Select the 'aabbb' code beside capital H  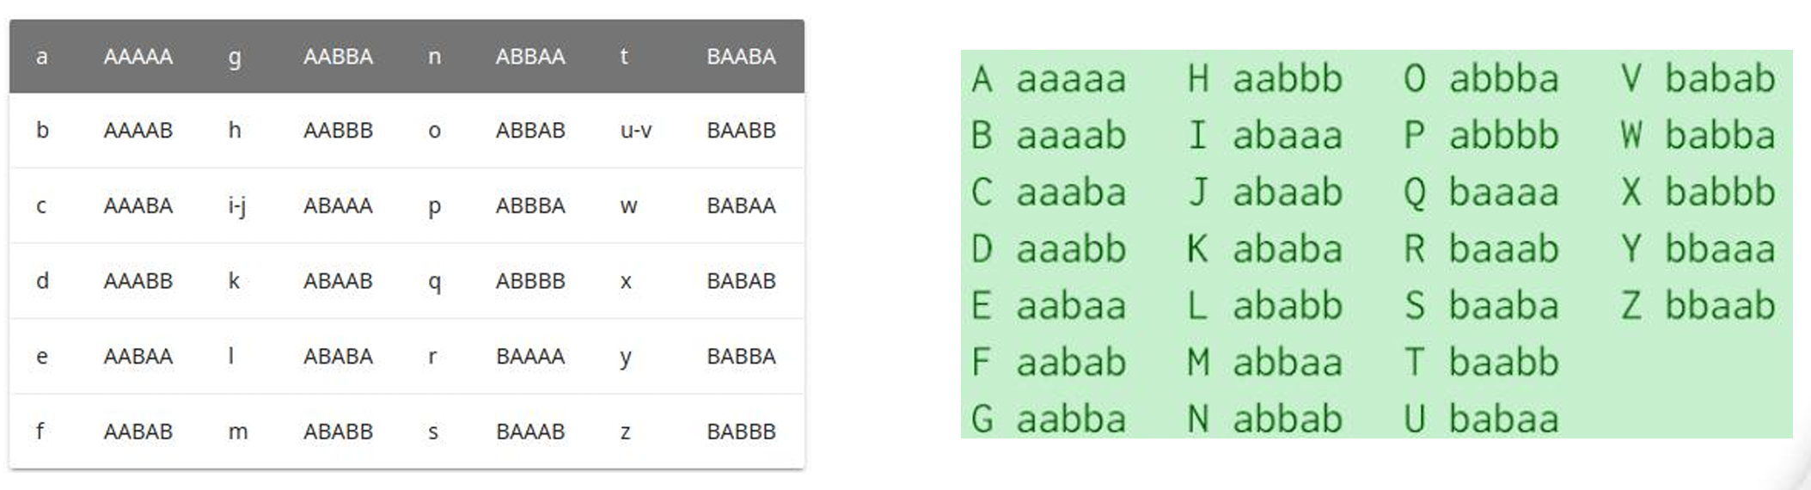click(x=1288, y=80)
